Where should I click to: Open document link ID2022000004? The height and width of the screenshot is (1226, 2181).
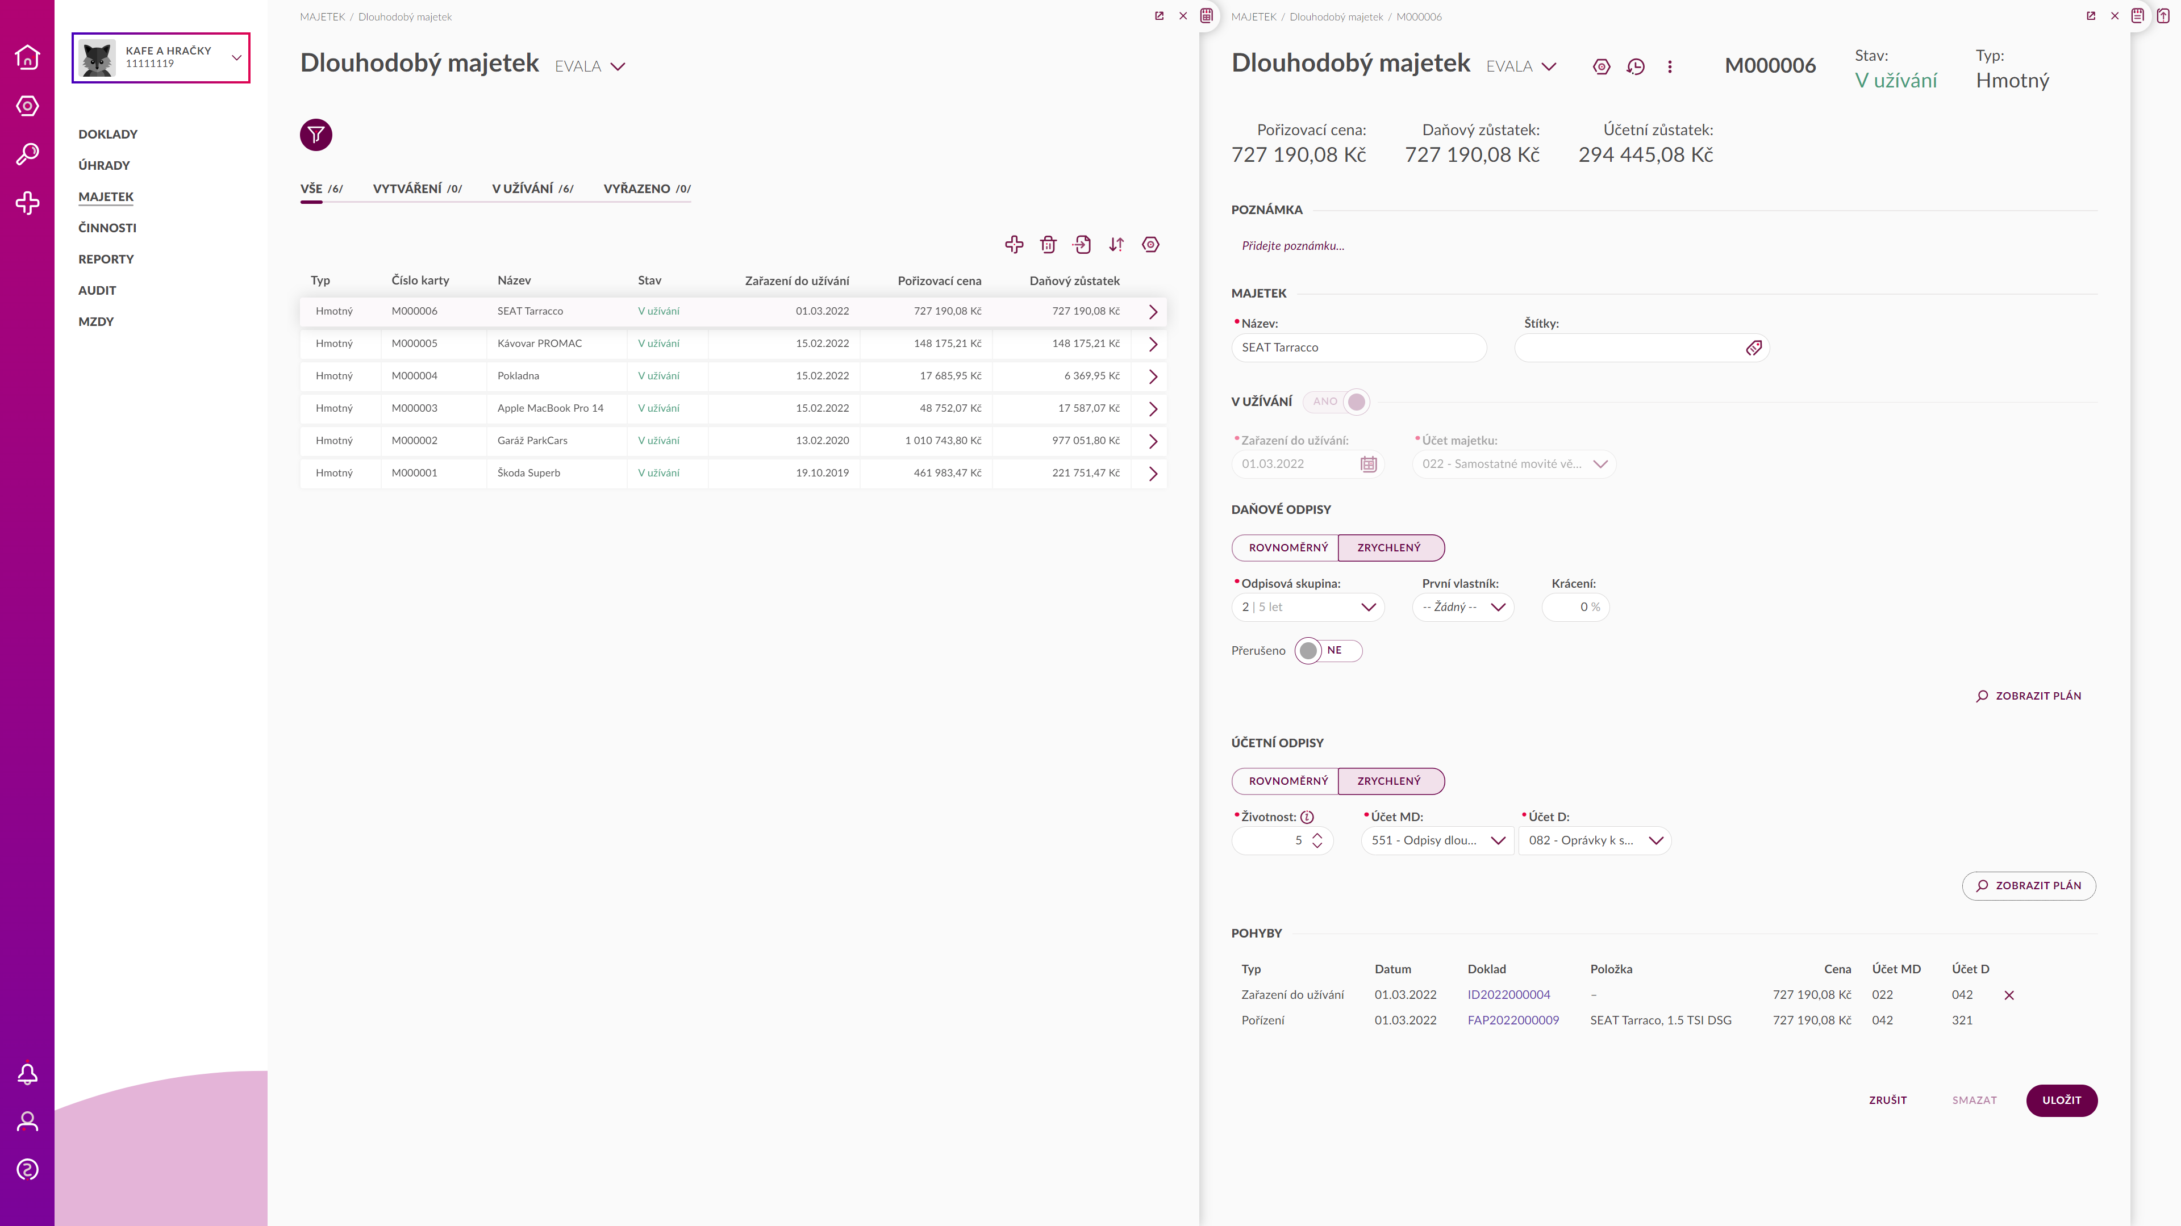click(x=1509, y=995)
